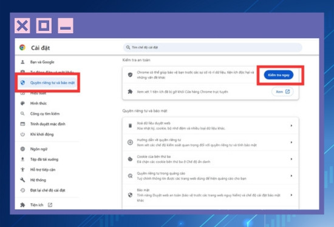Click the reset clock icon beside Đặt lại chế độ cài đặt
This screenshot has height=227, width=334.
pos(22,190)
